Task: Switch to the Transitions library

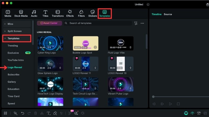Action: click(x=57, y=14)
